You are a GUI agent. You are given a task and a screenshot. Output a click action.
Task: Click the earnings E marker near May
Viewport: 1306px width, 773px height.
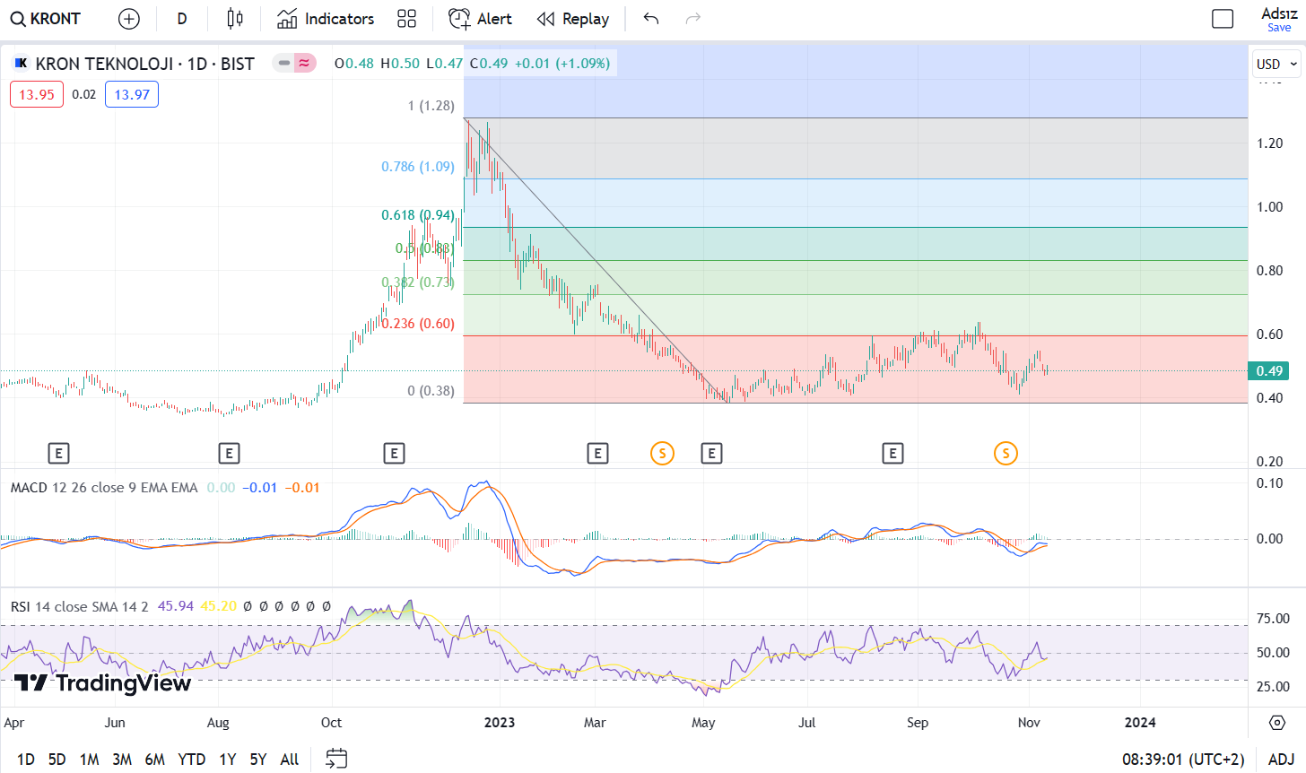(x=711, y=454)
